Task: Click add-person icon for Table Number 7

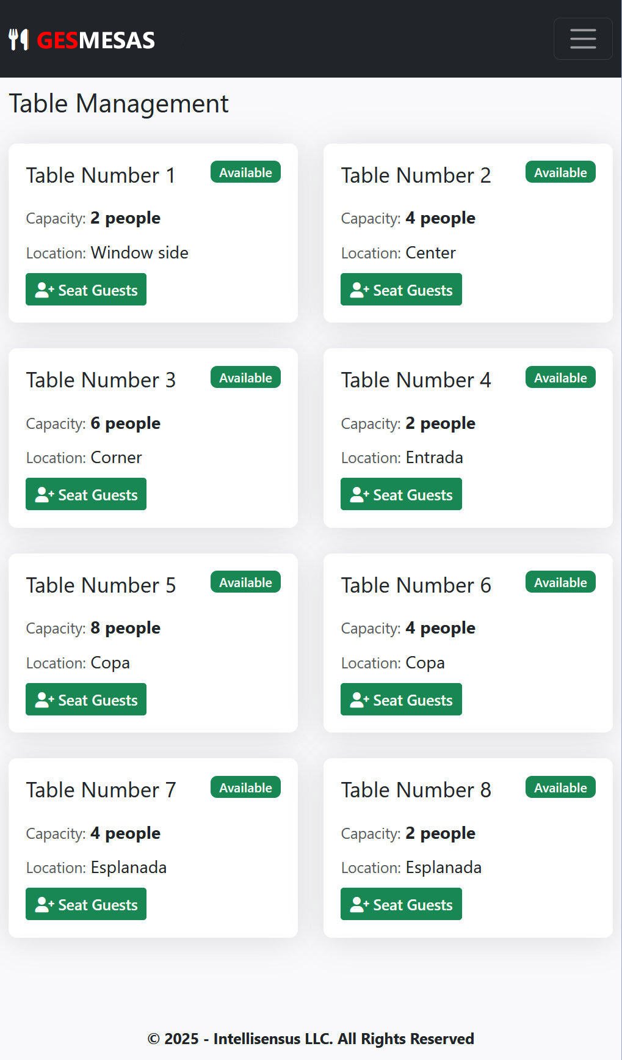Action: tap(45, 905)
